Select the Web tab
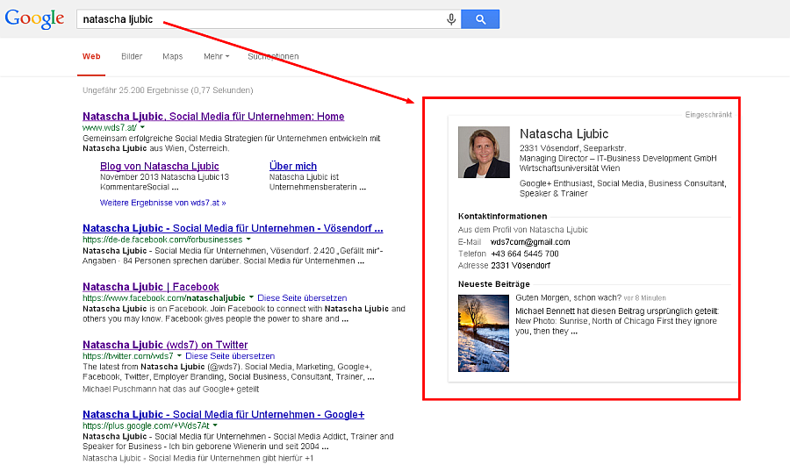This screenshot has width=790, height=472. (91, 56)
